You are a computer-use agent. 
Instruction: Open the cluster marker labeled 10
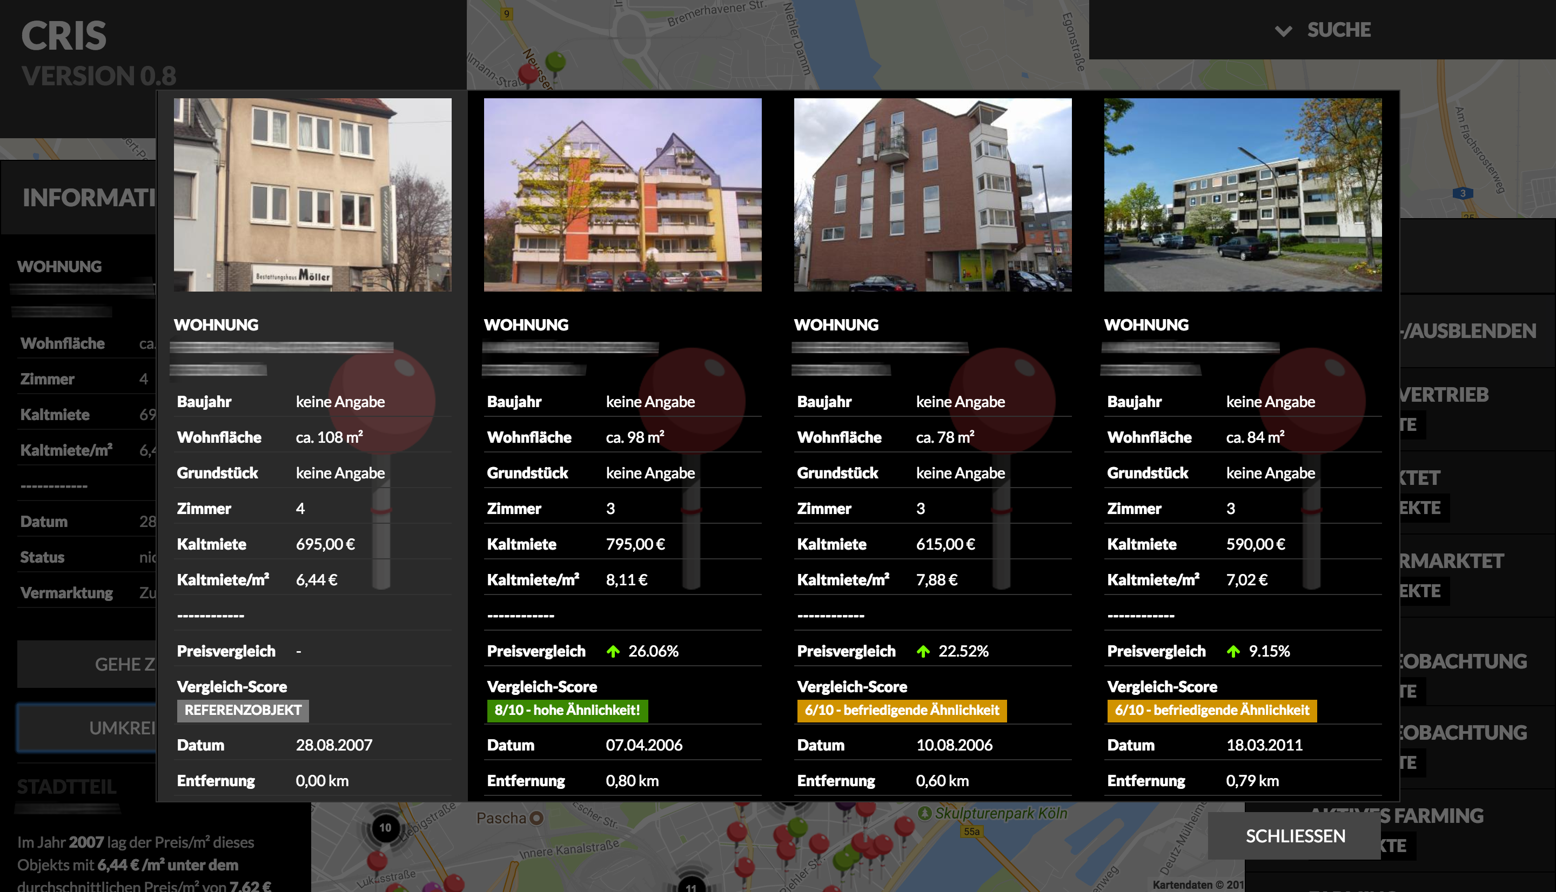[x=385, y=828]
